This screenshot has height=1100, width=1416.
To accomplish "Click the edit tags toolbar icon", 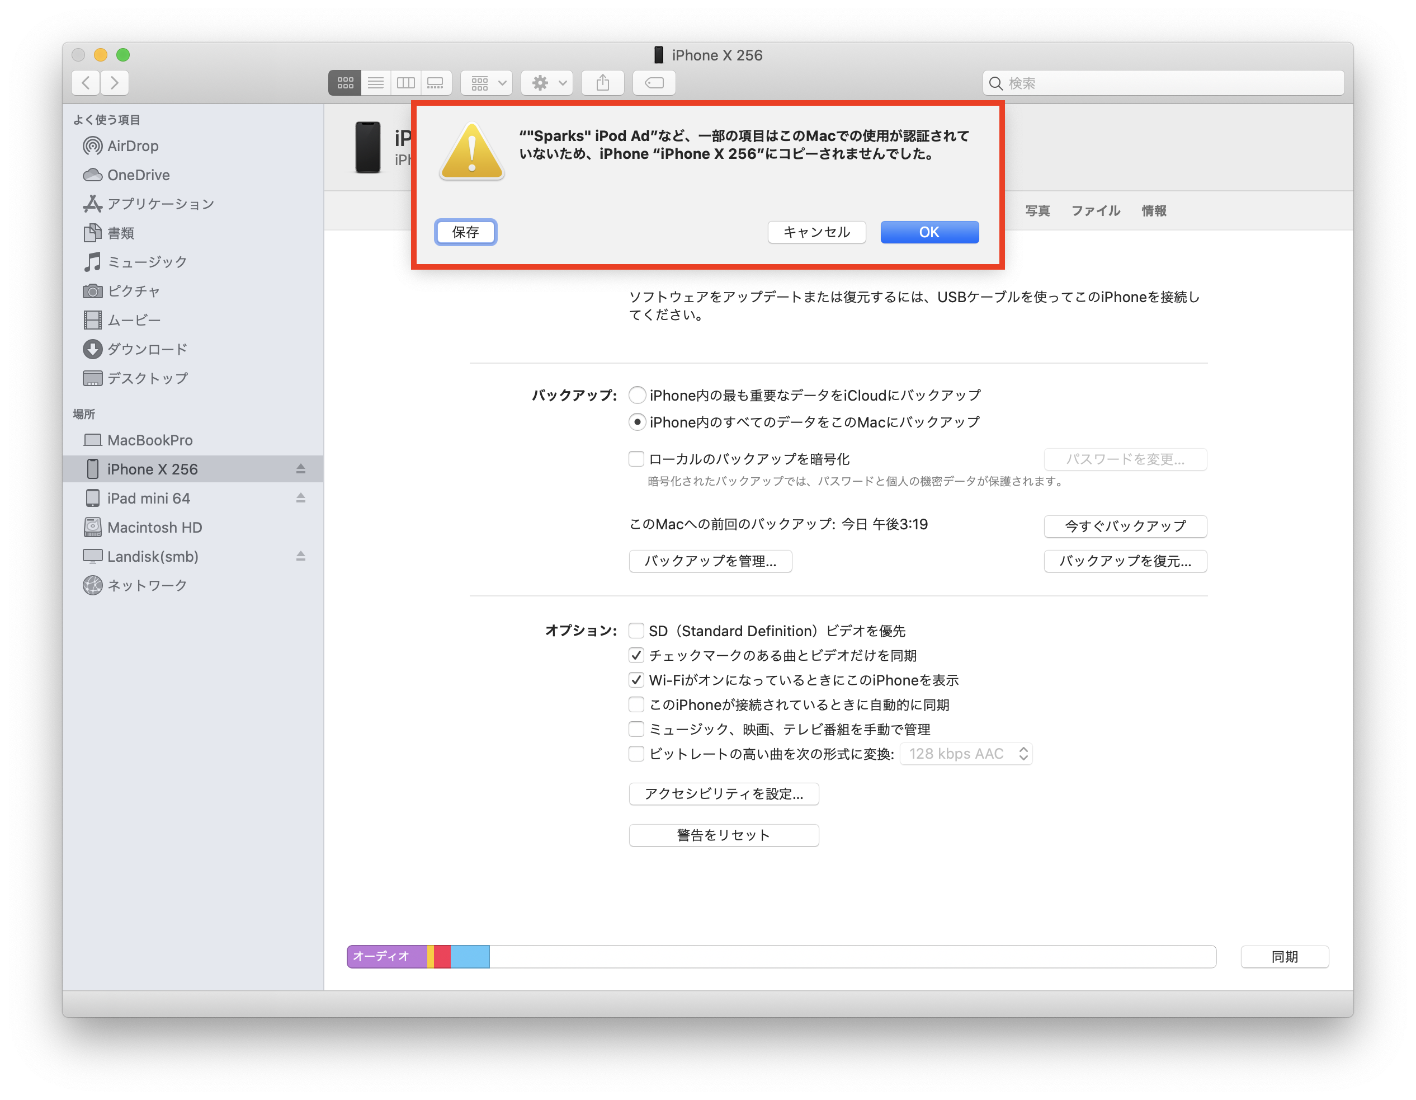I will (x=654, y=83).
